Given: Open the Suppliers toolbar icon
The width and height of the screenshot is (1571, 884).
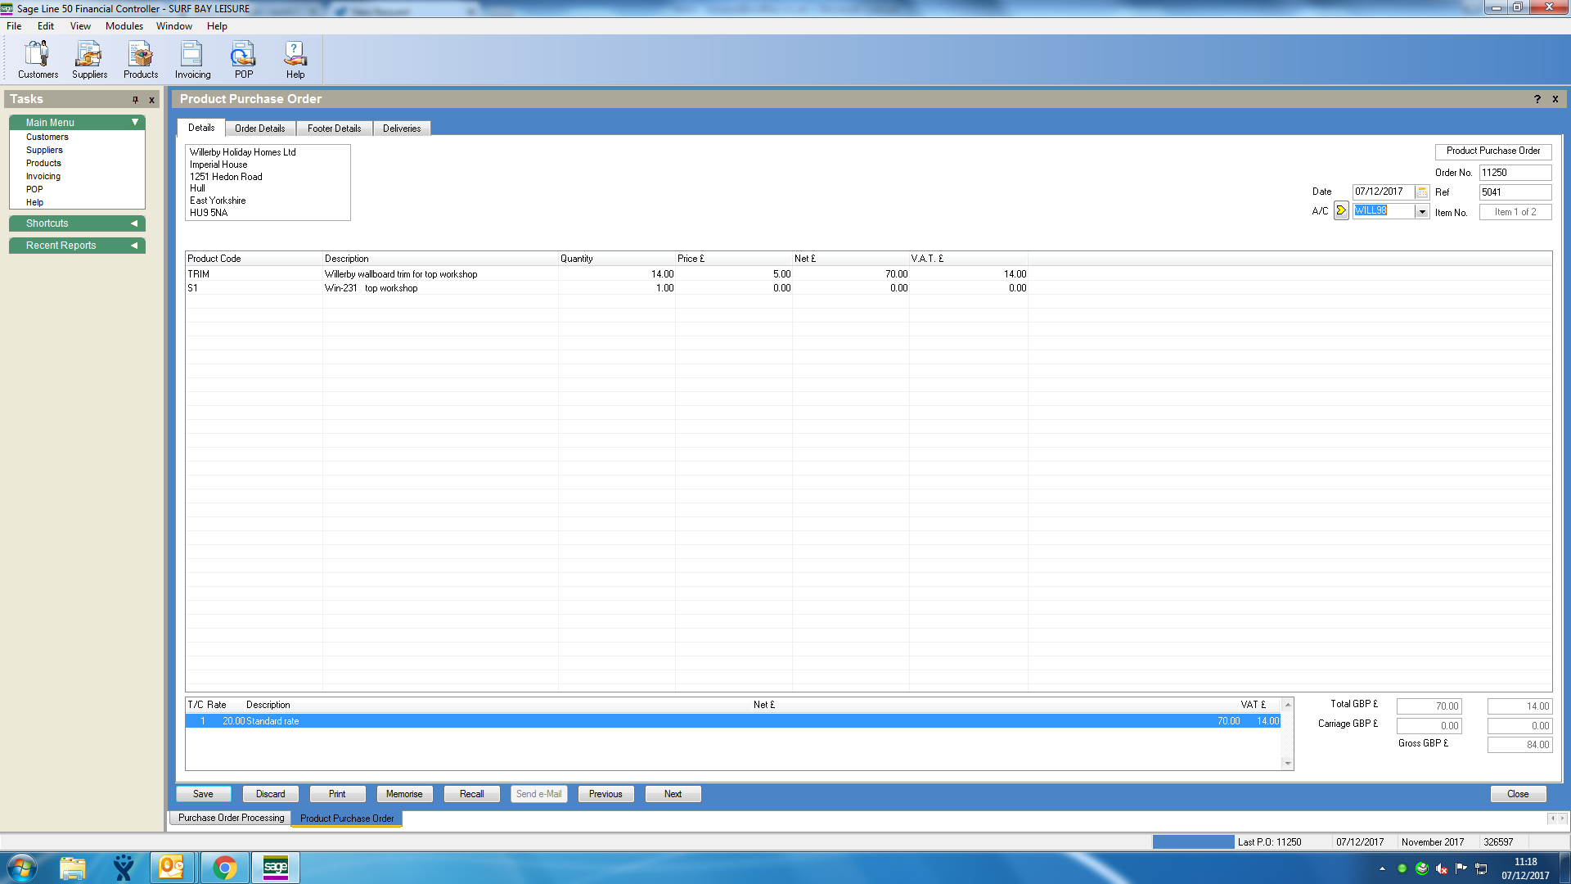Looking at the screenshot, I should (x=89, y=59).
